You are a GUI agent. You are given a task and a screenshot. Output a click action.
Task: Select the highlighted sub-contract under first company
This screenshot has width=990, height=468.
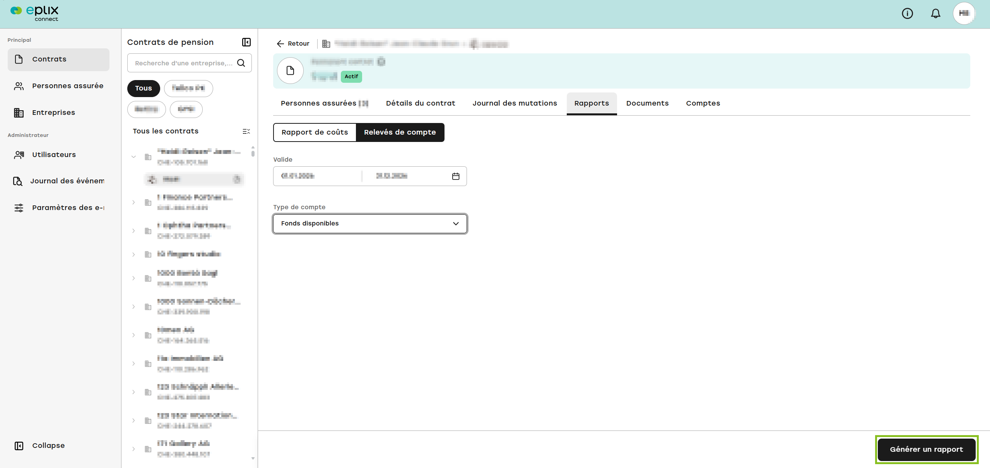[194, 179]
